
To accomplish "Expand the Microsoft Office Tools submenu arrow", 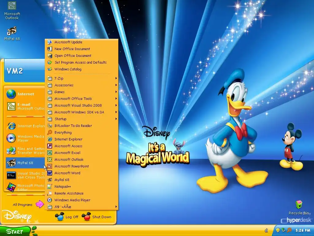I will click(116, 99).
